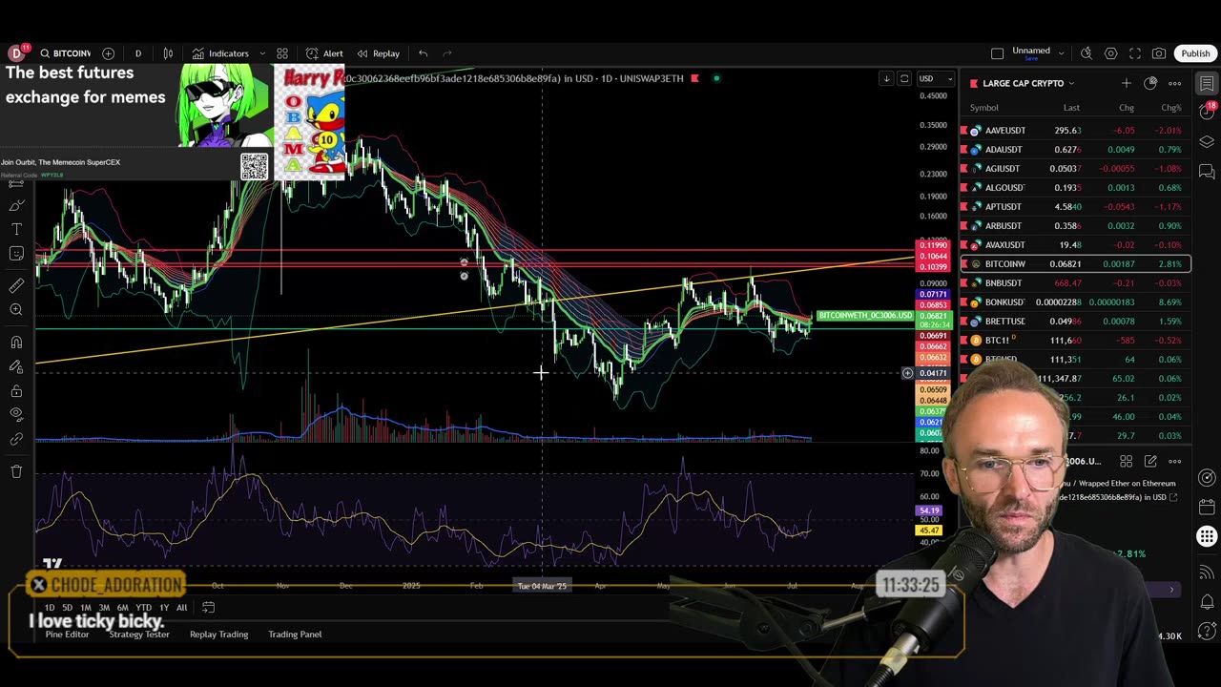Toggle the red flag on AAVEUSDT row

point(963,130)
